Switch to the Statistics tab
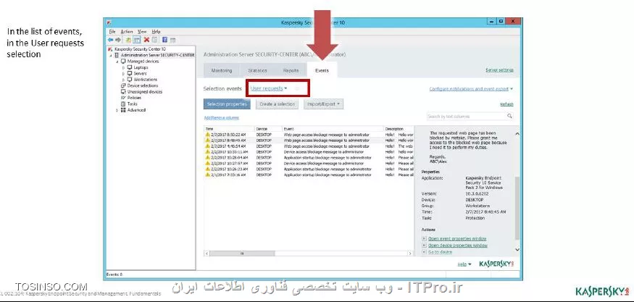This screenshot has width=634, height=302. coord(257,70)
